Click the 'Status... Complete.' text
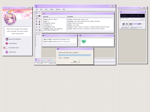 coord(64,58)
